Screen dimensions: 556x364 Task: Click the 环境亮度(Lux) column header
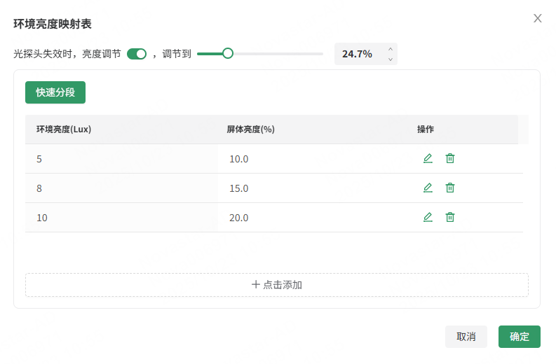(x=64, y=129)
